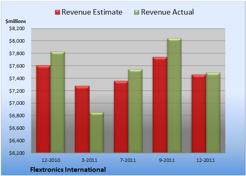Viewport: 246px width, 176px height.
Task: Click the '$6,800' axis value
Action: pos(17,116)
